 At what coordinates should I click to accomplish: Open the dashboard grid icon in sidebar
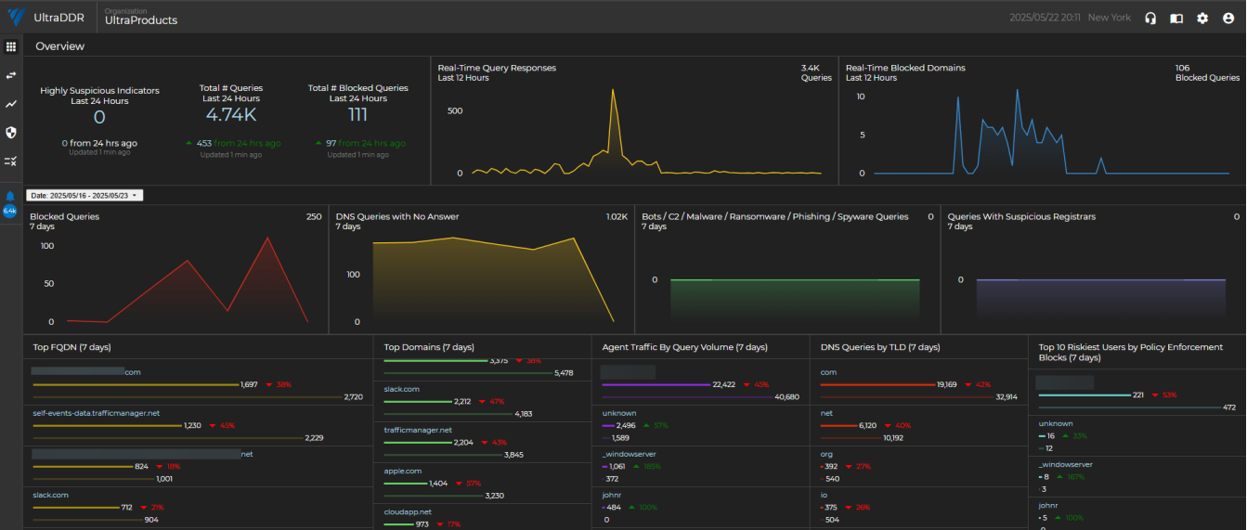[x=11, y=46]
